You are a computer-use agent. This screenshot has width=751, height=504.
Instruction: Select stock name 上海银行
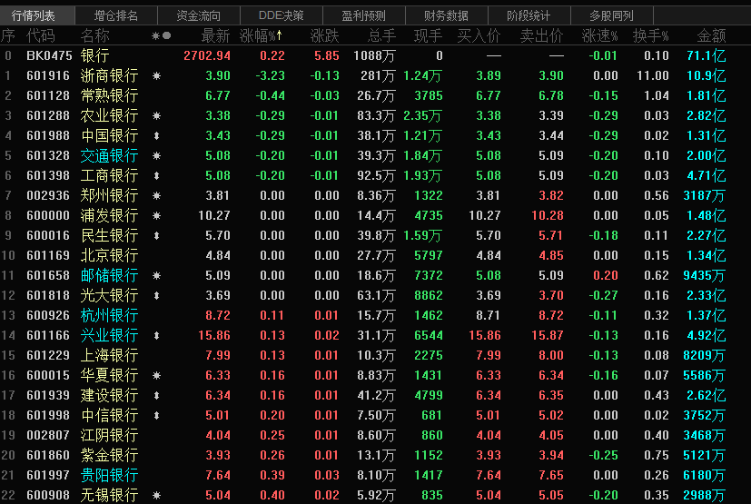(x=109, y=355)
